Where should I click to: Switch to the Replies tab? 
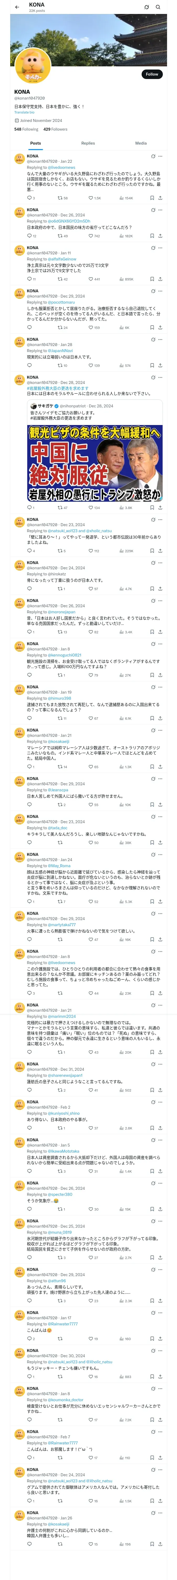point(88,143)
